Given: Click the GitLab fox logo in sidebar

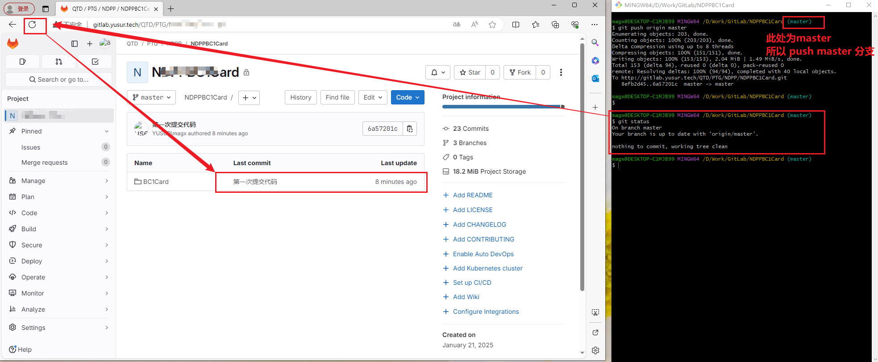Looking at the screenshot, I should pyautogui.click(x=13, y=43).
